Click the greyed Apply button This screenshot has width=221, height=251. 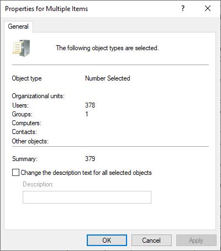click(196, 241)
